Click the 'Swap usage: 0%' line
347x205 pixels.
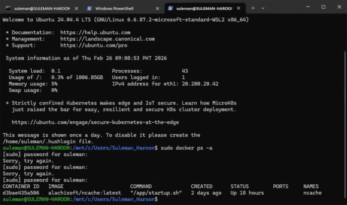(33, 90)
